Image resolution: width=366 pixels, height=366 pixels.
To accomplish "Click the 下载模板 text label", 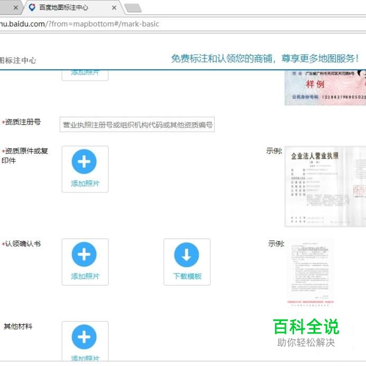I will (x=187, y=277).
